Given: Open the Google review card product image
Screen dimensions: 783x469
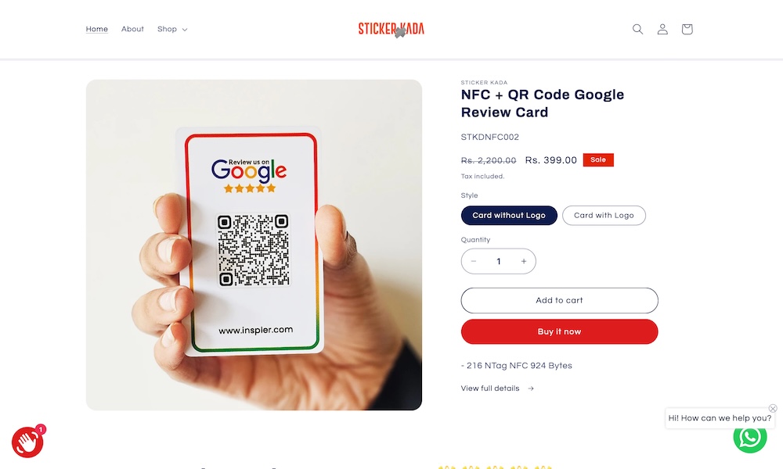Looking at the screenshot, I should 254,245.
